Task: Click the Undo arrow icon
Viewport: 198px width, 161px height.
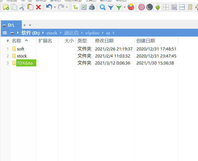Action: point(49,7)
